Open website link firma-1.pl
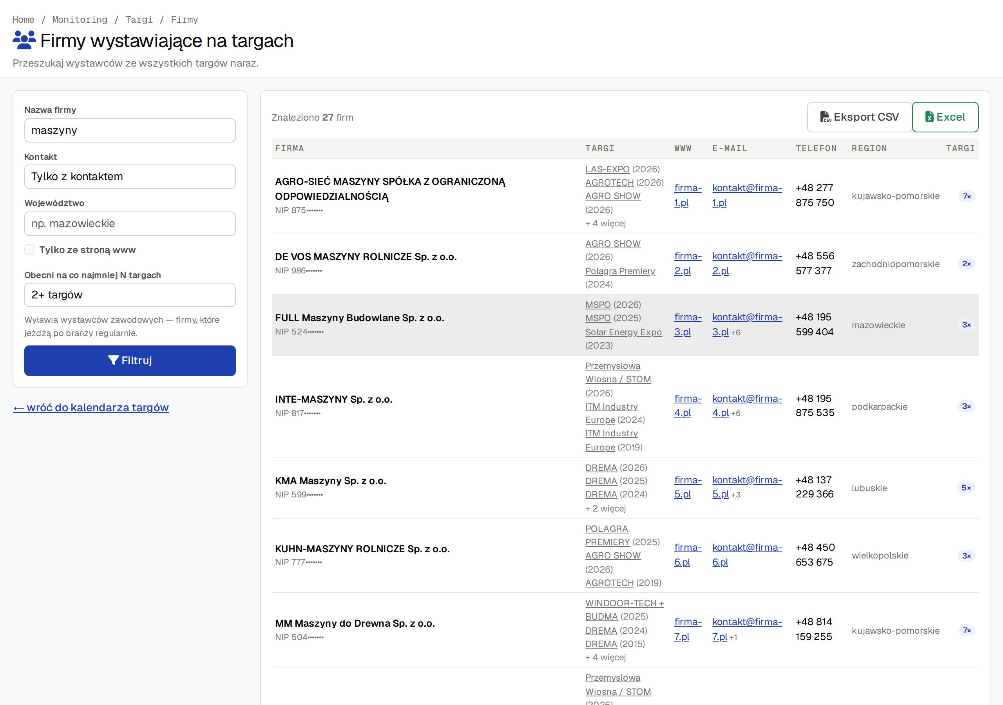The height and width of the screenshot is (705, 1003). tap(688, 195)
